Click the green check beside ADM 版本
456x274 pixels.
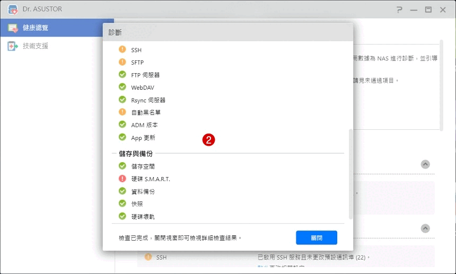coord(122,125)
